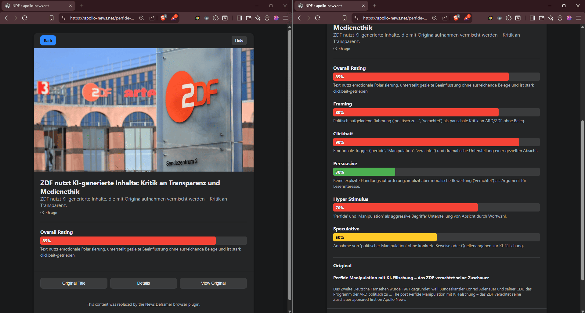Viewport: 585px width, 313px height.
Task: Click bookmark icon in left window toolbar
Action: click(52, 18)
